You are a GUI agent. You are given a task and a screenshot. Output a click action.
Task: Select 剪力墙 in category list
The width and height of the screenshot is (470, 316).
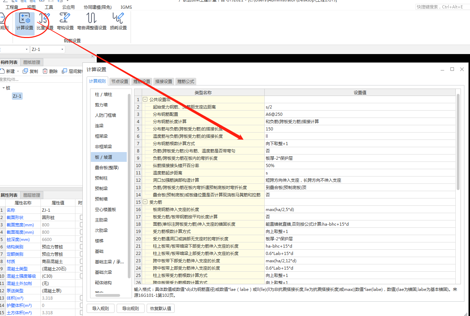click(108, 105)
